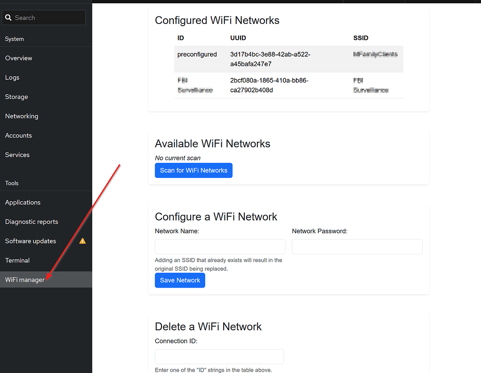This screenshot has width=481, height=373.
Task: Click the search magnifying glass icon
Action: tap(8, 17)
